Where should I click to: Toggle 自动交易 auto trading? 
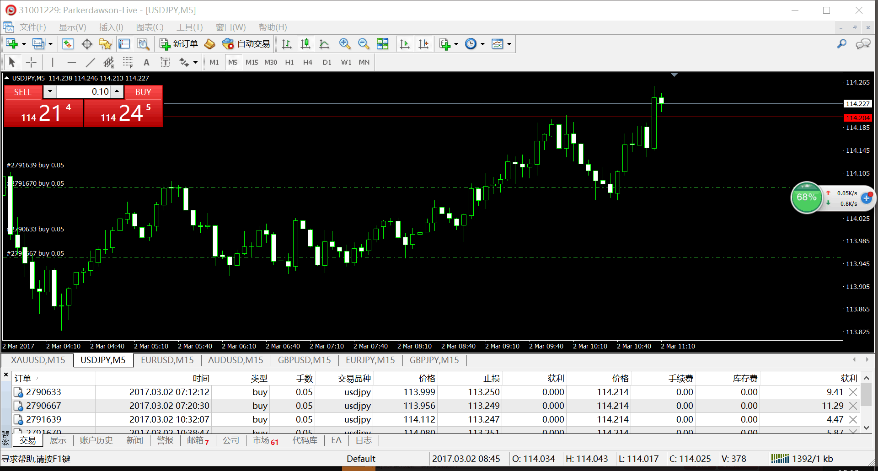[246, 44]
